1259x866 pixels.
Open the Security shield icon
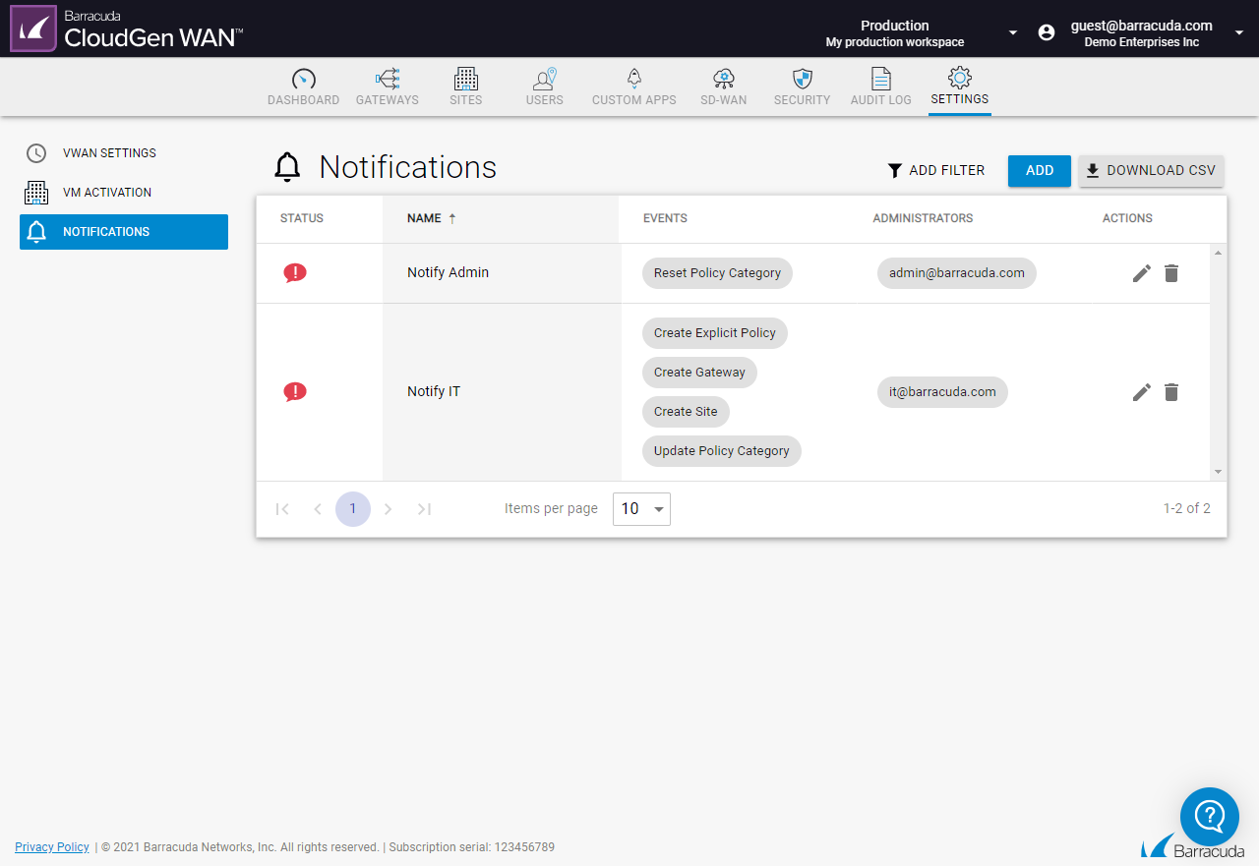[803, 79]
